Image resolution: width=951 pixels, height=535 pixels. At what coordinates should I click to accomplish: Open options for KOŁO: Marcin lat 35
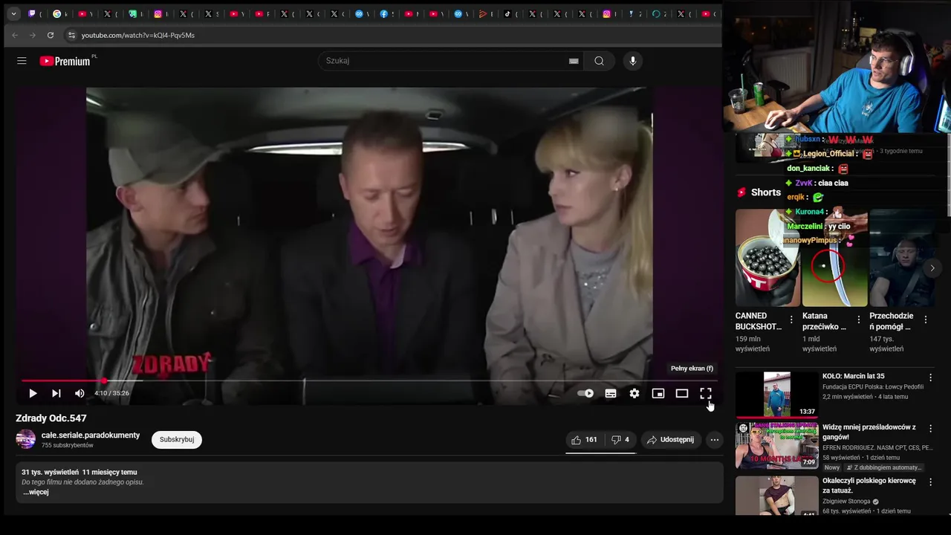930,377
